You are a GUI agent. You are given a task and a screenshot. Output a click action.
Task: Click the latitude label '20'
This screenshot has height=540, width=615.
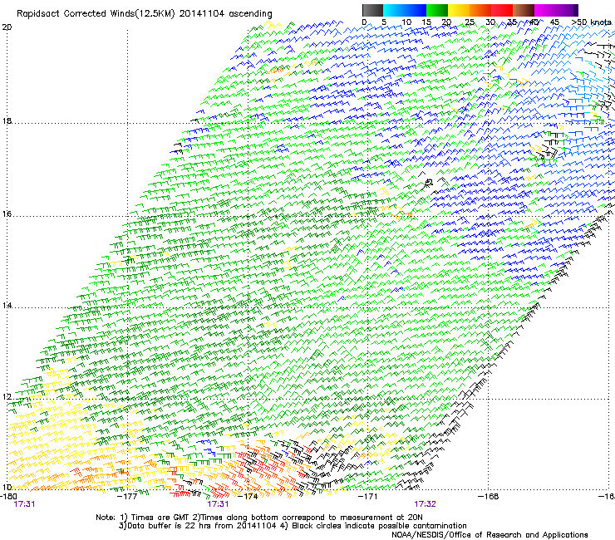coord(7,27)
